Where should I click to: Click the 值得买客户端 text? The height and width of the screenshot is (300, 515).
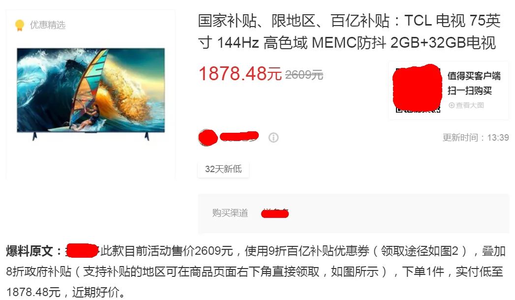tap(474, 76)
